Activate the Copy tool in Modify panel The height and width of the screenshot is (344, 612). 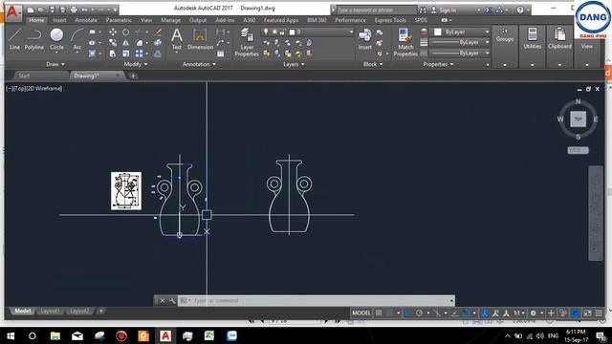click(113, 42)
